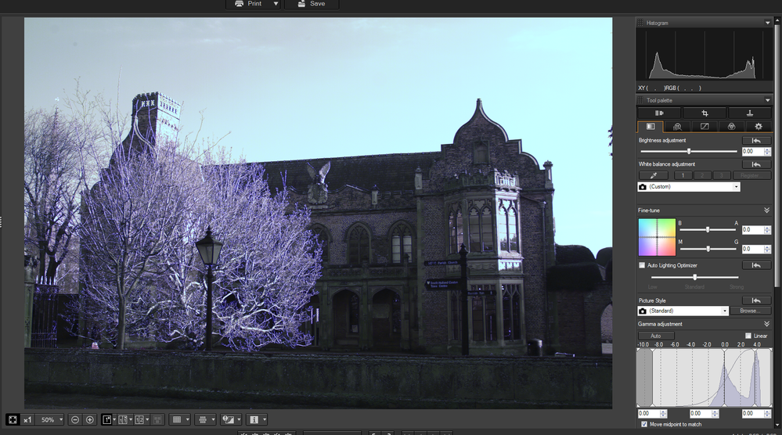Reset the Brightness adjustment
Image resolution: width=782 pixels, height=435 pixels.
point(756,141)
